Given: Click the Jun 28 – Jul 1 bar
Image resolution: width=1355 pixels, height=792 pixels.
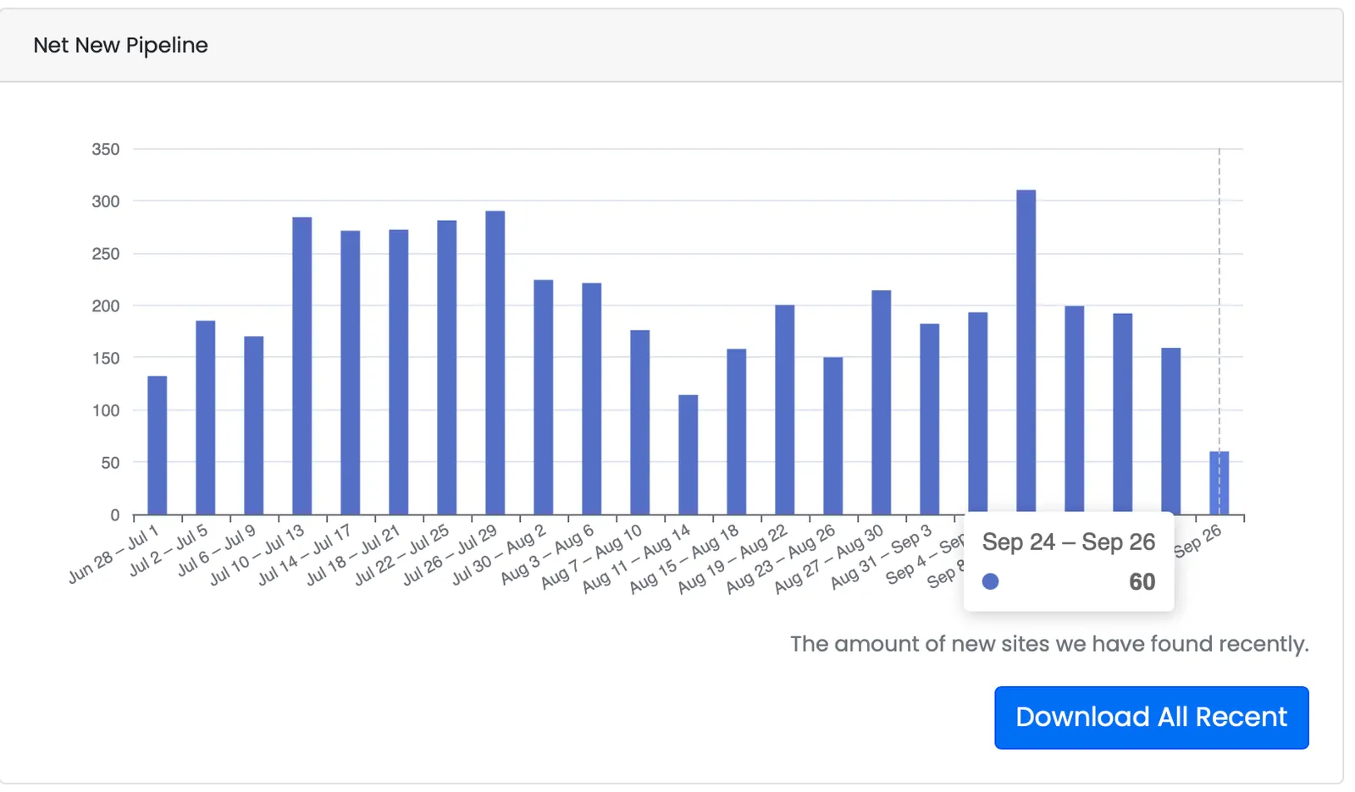Looking at the screenshot, I should click(x=157, y=445).
